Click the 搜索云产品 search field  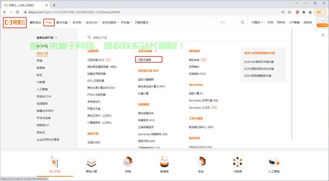pyautogui.click(x=187, y=38)
